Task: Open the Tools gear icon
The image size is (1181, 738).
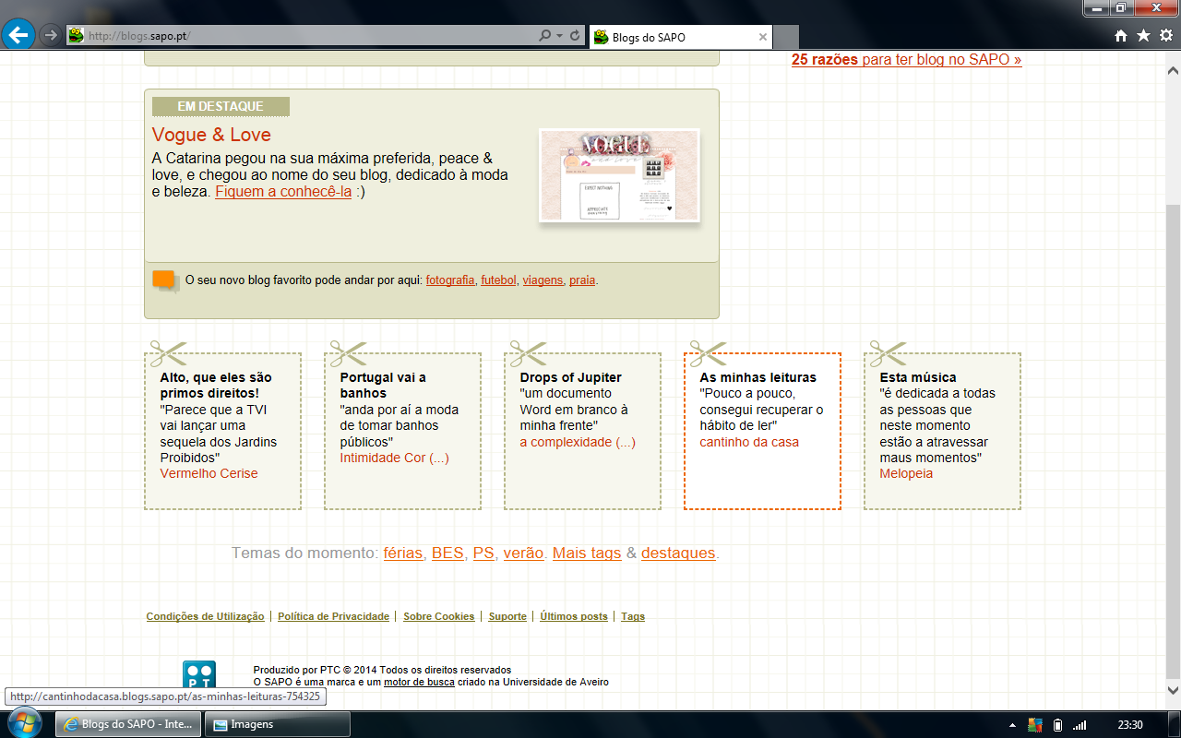Action: point(1165,36)
